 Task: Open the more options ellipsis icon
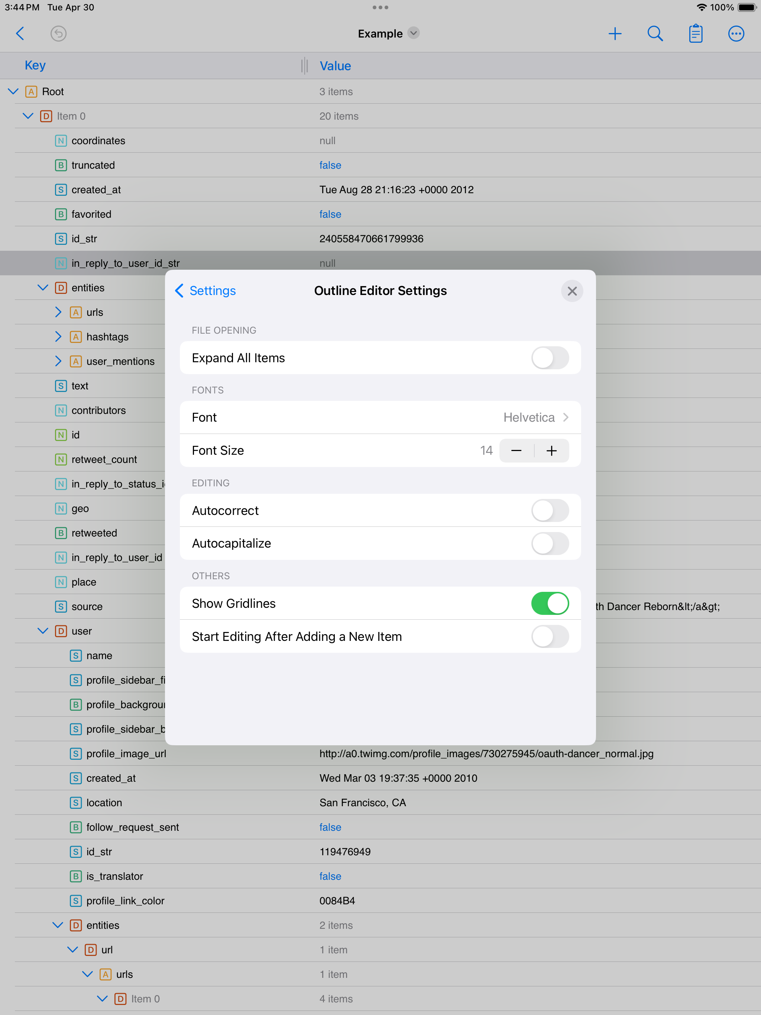click(x=736, y=33)
